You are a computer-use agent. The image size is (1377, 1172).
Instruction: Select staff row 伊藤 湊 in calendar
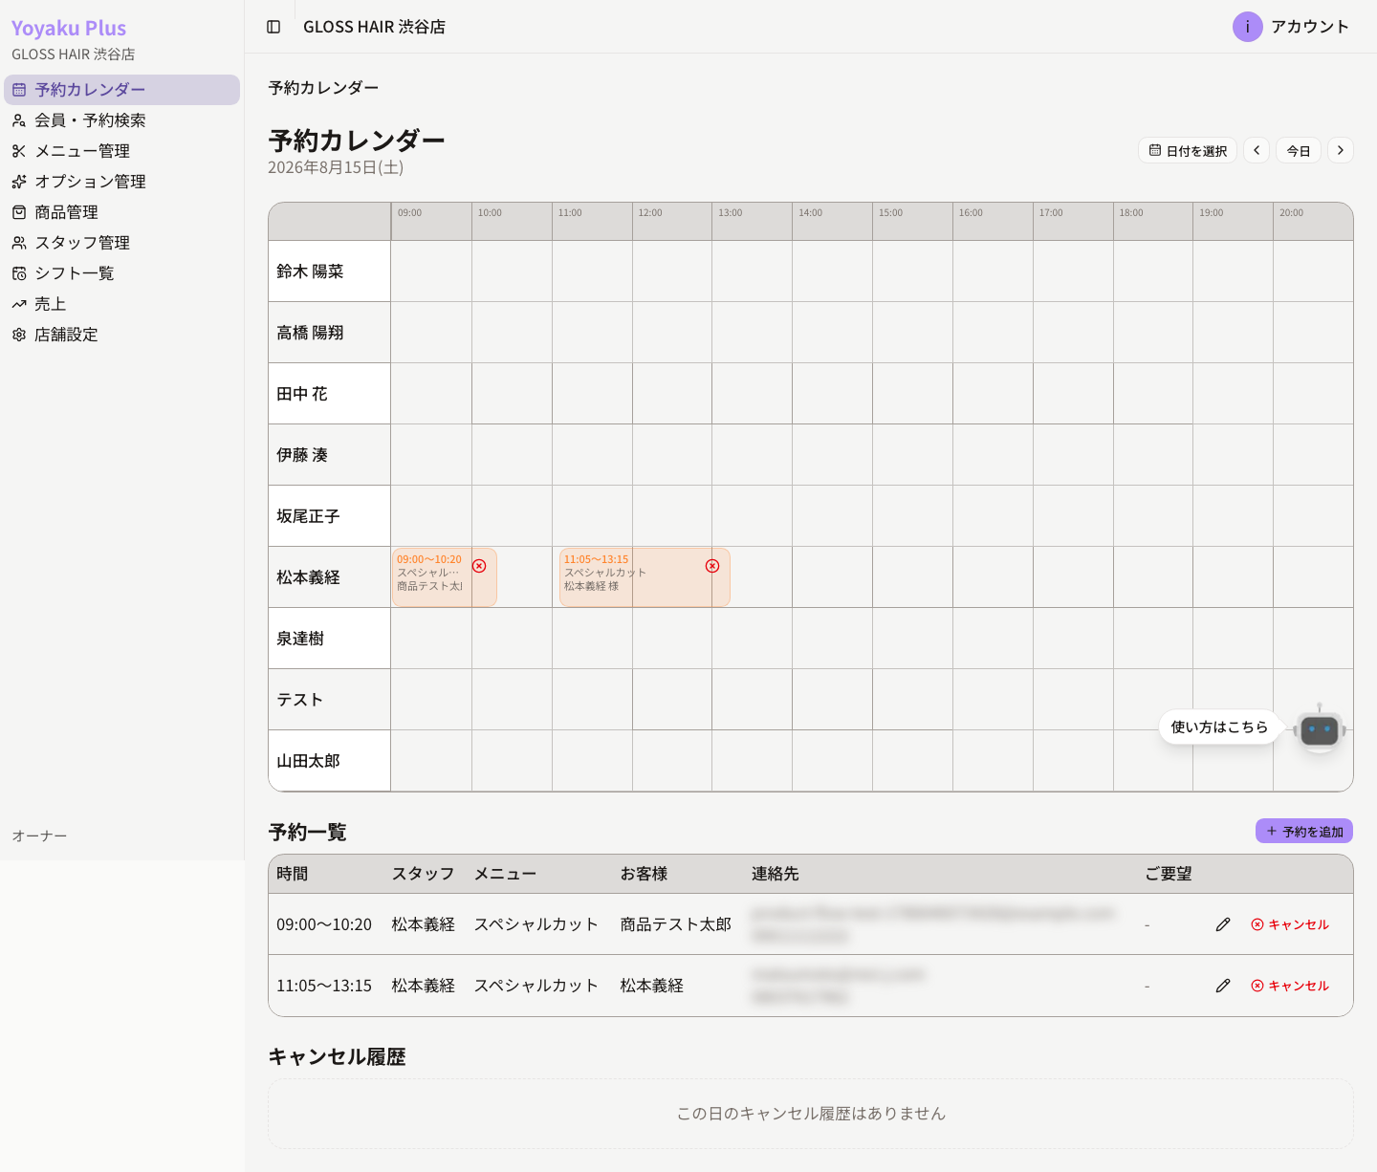329,455
